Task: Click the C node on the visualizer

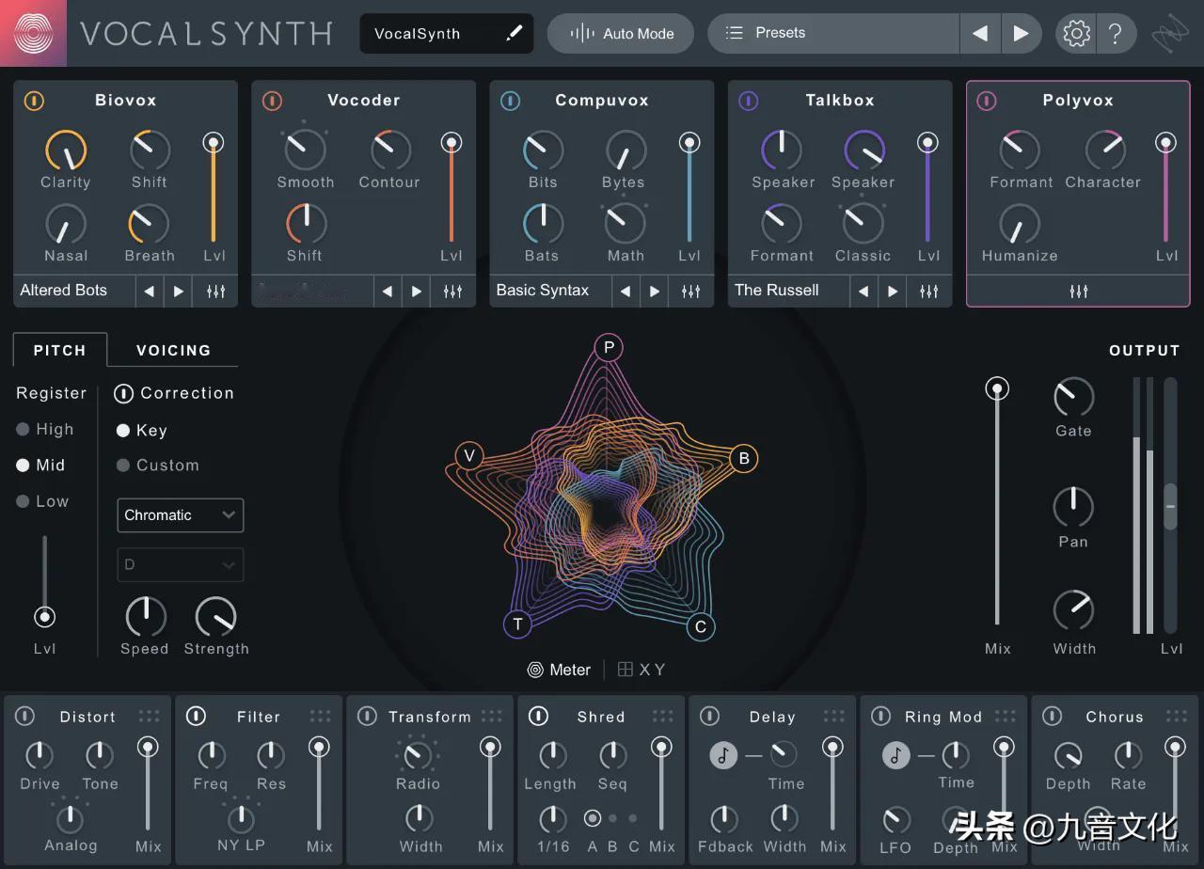Action: point(700,626)
